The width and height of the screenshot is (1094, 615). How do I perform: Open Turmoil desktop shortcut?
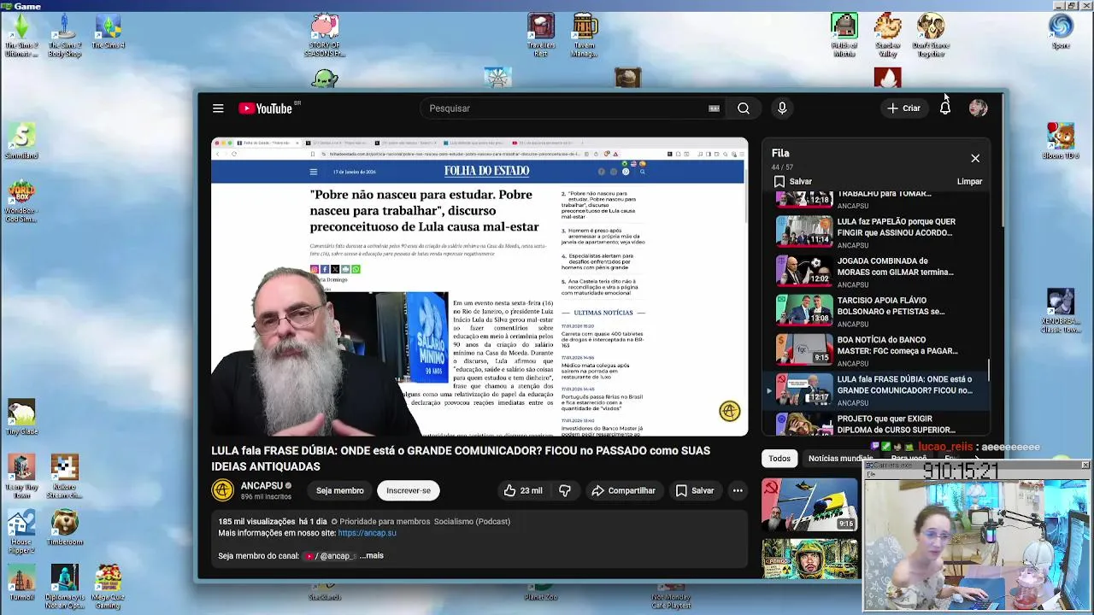coord(21,581)
